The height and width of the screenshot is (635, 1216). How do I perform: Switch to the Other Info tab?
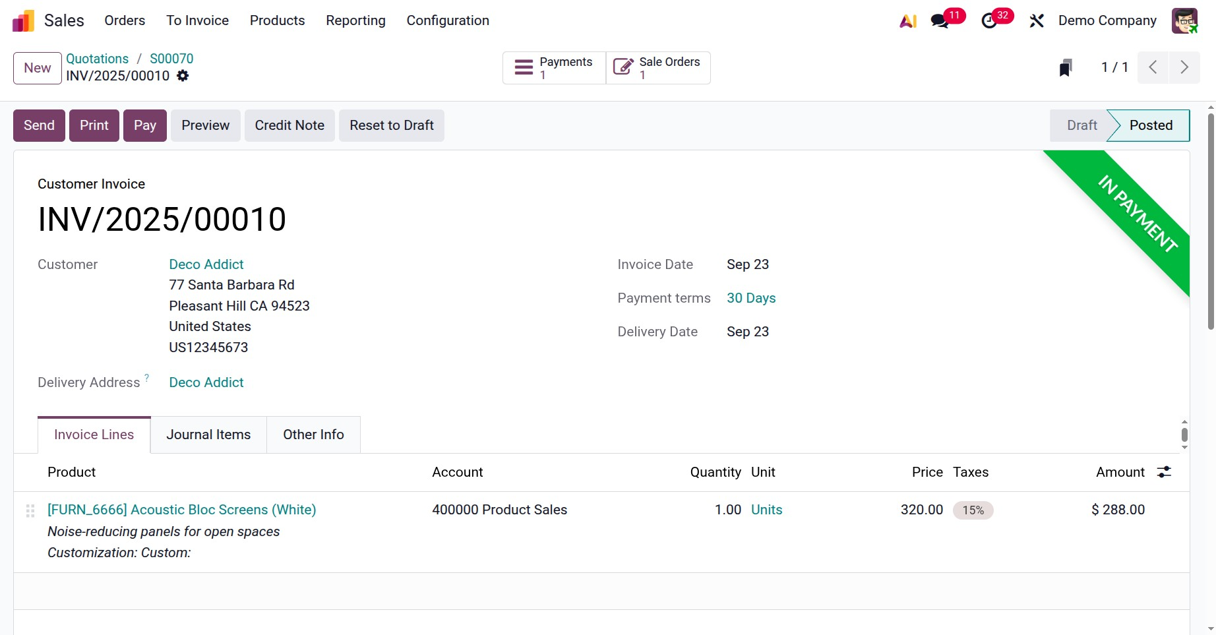pyautogui.click(x=313, y=435)
